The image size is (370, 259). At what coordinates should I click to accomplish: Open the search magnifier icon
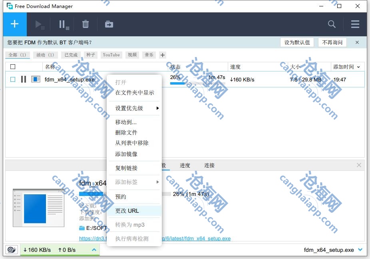coord(332,24)
